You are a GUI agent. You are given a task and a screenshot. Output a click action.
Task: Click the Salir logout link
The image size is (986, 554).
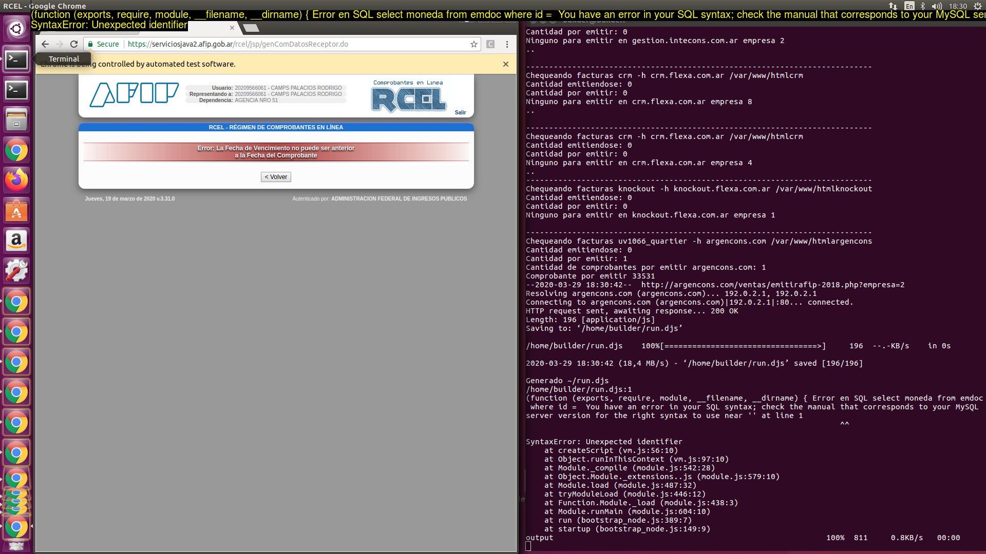pos(460,112)
